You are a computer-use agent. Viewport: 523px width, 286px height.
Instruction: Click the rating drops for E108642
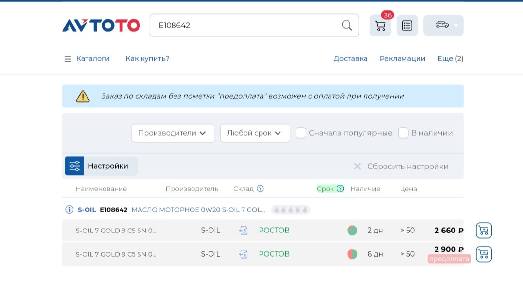[291, 210]
